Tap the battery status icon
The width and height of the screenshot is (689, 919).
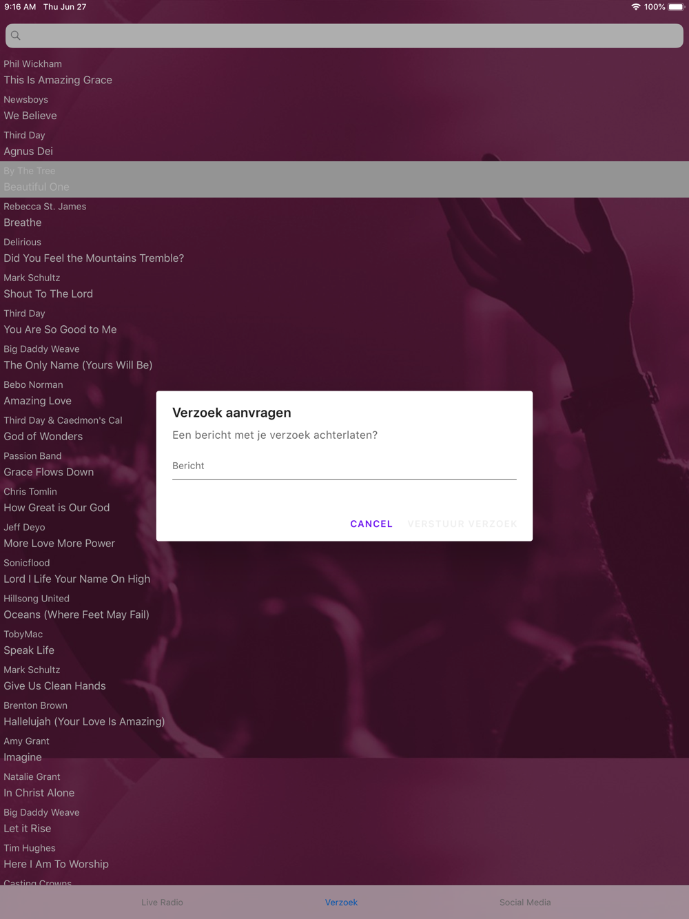tap(676, 7)
